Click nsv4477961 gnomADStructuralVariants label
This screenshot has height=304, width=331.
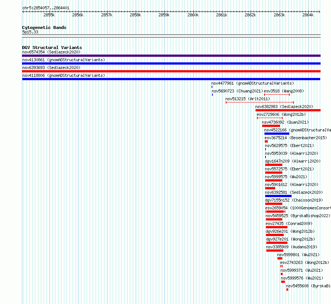(253, 83)
